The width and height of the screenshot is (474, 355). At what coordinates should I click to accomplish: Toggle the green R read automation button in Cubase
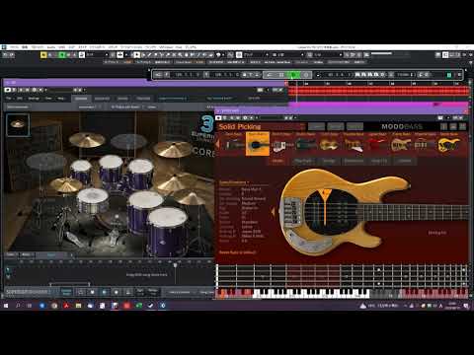click(62, 55)
